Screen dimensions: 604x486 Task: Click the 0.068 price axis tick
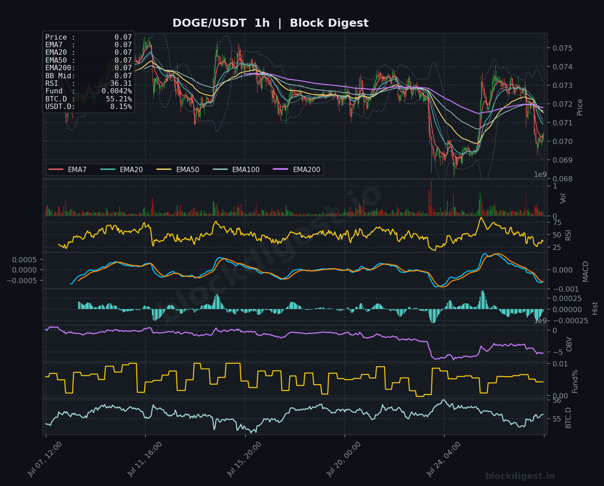tap(562, 179)
